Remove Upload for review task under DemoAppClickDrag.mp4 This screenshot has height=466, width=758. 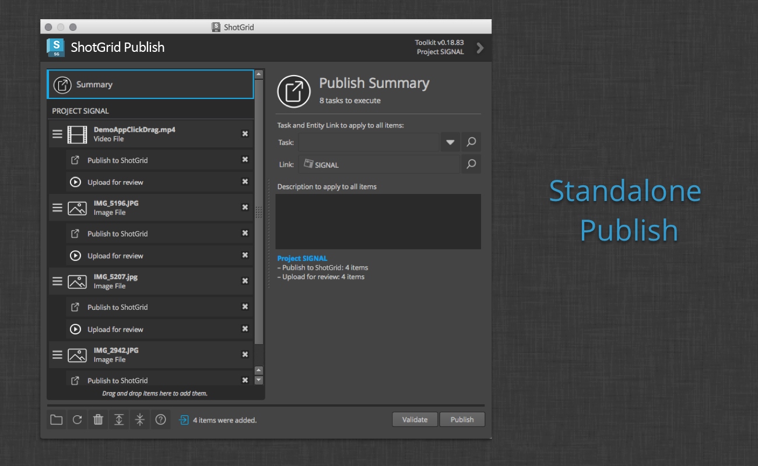[x=245, y=182]
